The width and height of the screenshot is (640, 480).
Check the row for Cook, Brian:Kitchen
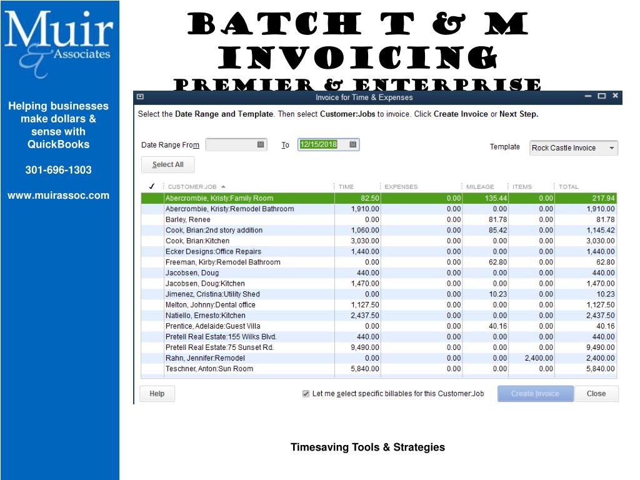click(152, 241)
